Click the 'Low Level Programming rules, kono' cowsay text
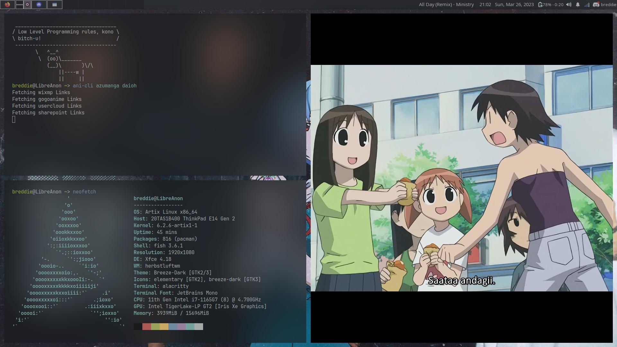The width and height of the screenshot is (617, 347). tap(66, 32)
